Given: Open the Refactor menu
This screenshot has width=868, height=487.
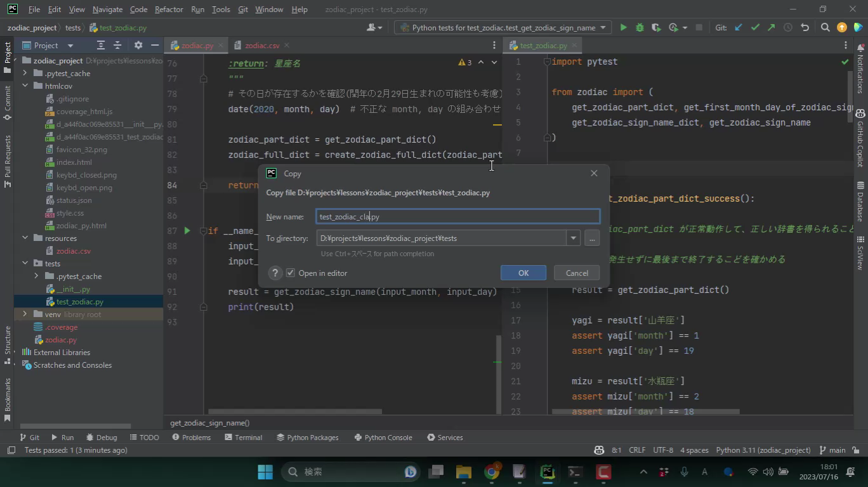Looking at the screenshot, I should (169, 10).
